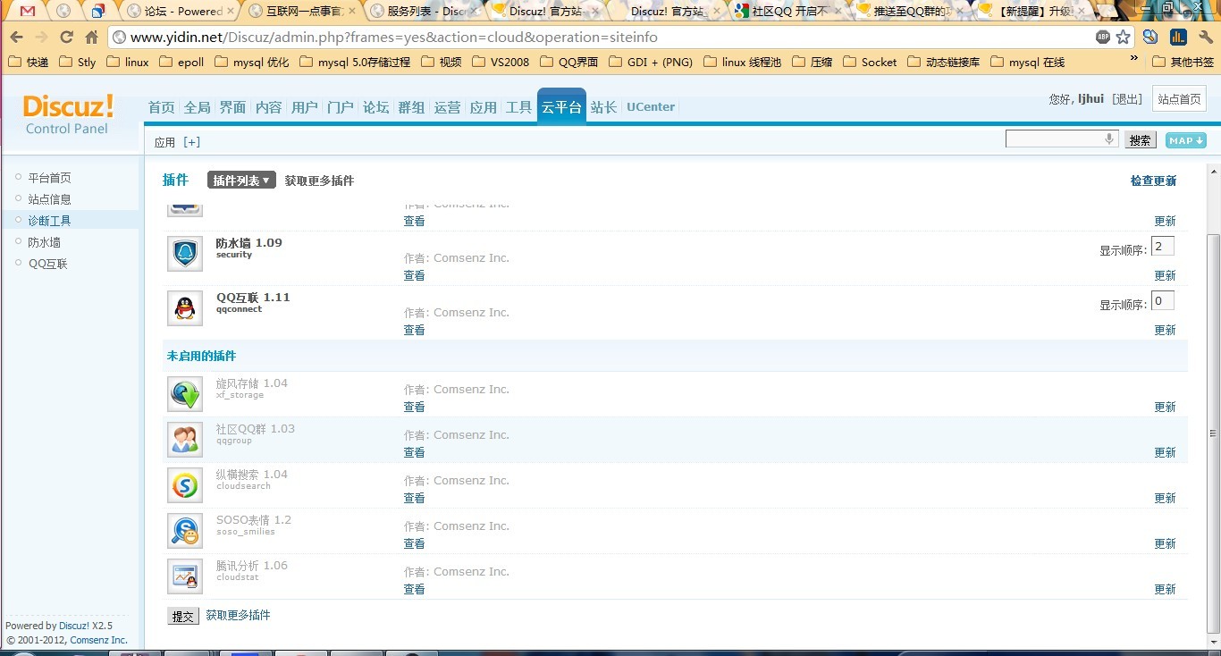Click the 获取更多插件 link beside 插件列表
This screenshot has height=656, width=1221.
click(x=319, y=181)
